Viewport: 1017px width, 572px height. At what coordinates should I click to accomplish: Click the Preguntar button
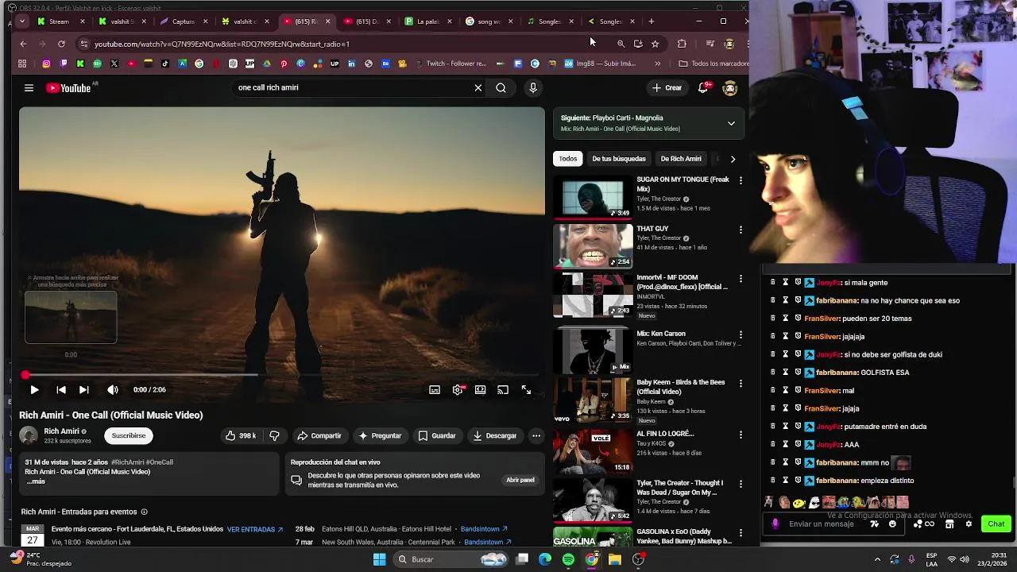[x=380, y=436]
